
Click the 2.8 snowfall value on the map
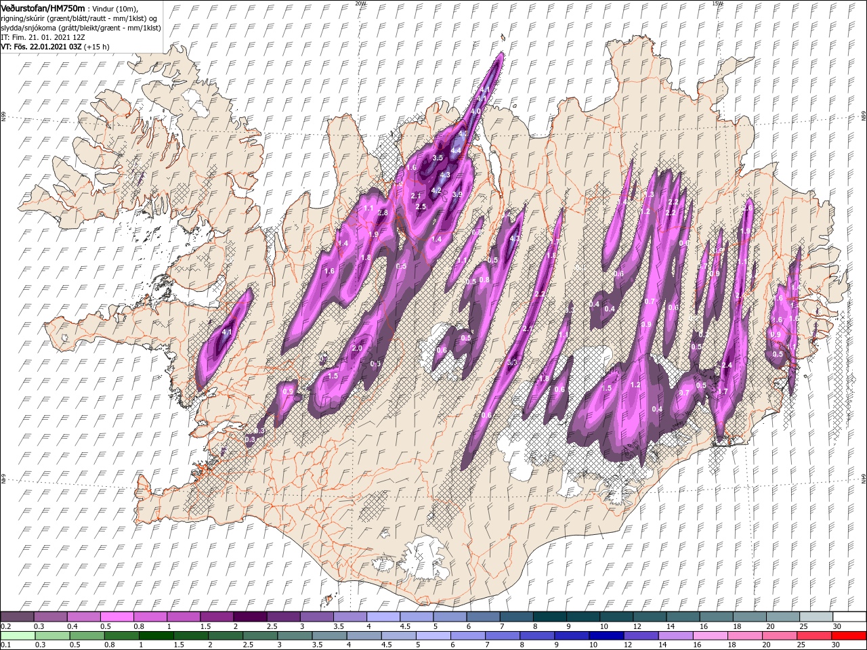[383, 213]
